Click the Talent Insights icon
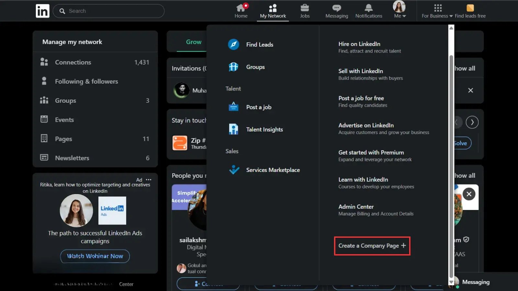Screen dimensions: 518x291 (x=233, y=129)
